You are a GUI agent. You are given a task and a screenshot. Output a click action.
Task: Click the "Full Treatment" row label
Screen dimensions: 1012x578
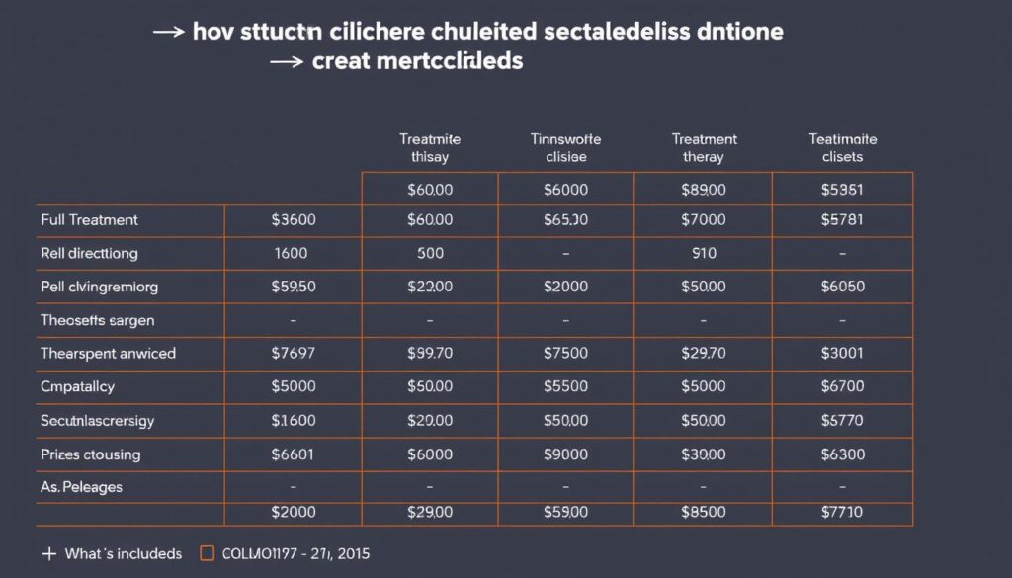point(89,220)
